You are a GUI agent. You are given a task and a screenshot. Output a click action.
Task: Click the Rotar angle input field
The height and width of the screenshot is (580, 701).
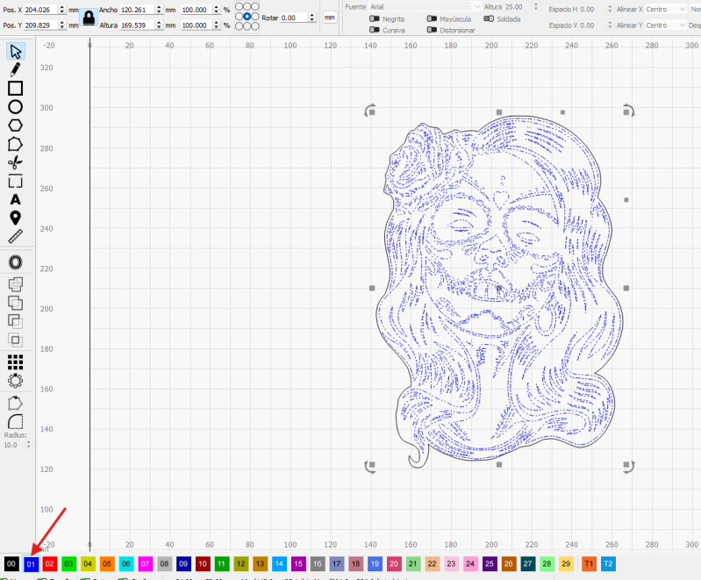tap(296, 18)
